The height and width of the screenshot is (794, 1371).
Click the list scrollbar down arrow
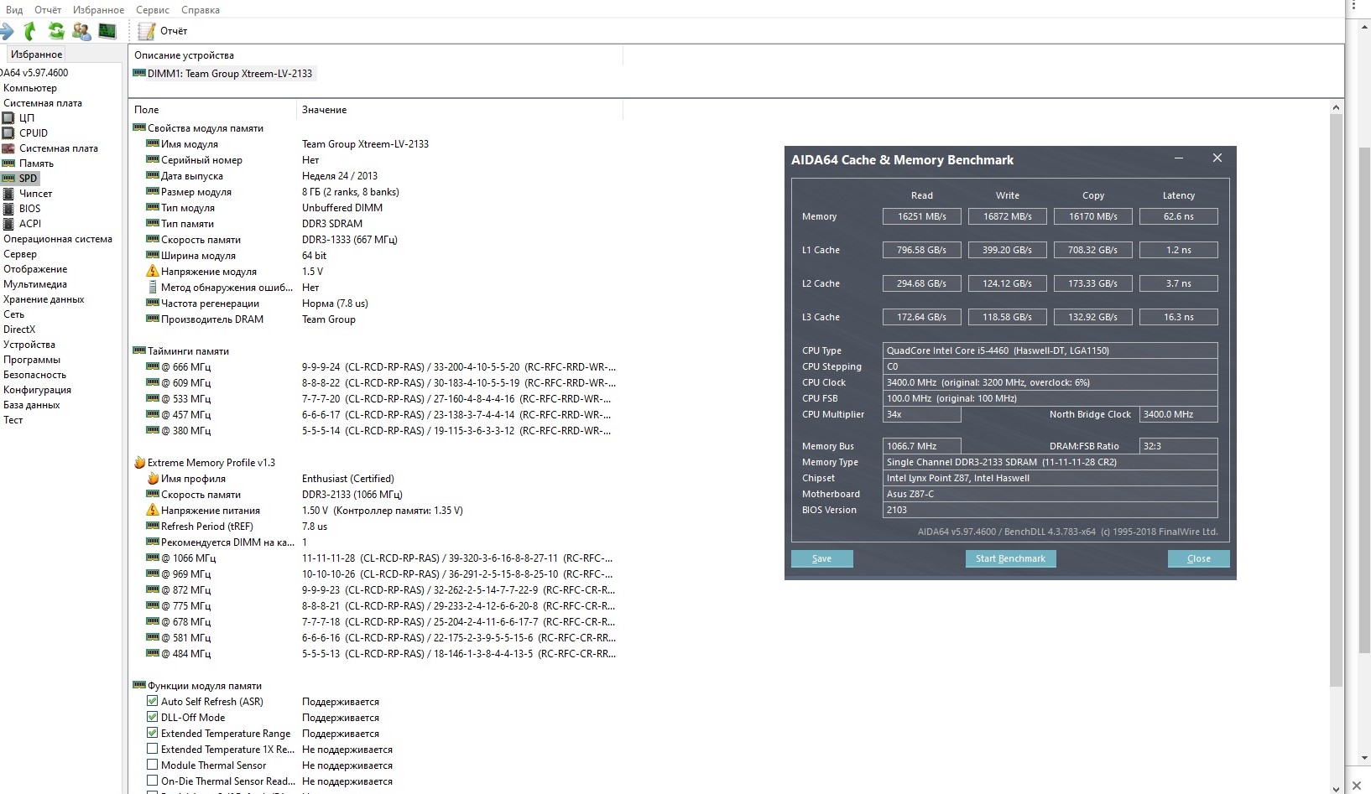point(1336,788)
